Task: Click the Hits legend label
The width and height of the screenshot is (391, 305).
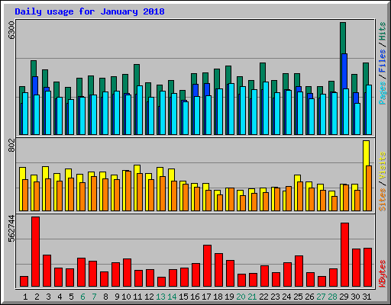Action: click(x=383, y=31)
